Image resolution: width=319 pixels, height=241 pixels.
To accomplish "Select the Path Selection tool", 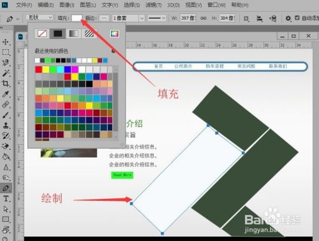I will (x=6, y=209).
